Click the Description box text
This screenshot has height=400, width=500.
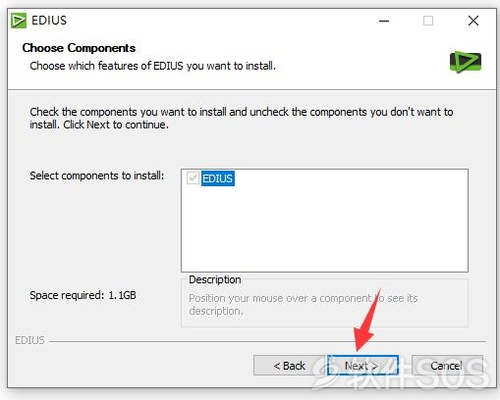pos(304,304)
